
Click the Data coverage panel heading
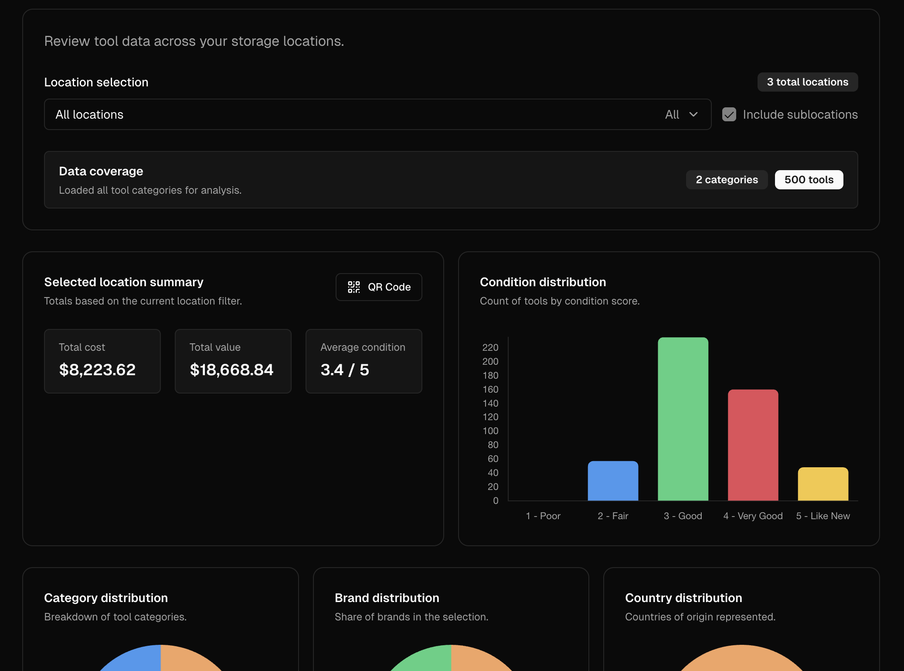click(x=101, y=171)
